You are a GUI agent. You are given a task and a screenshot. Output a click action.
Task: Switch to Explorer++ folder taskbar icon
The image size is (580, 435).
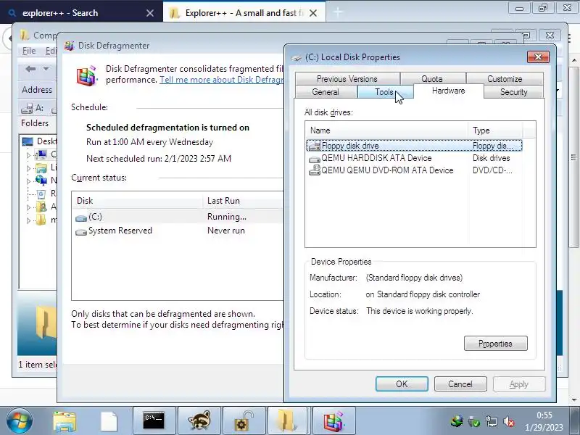[x=286, y=421]
